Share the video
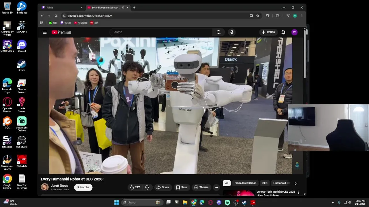Image resolution: width=369 pixels, height=207 pixels. pyautogui.click(x=163, y=187)
